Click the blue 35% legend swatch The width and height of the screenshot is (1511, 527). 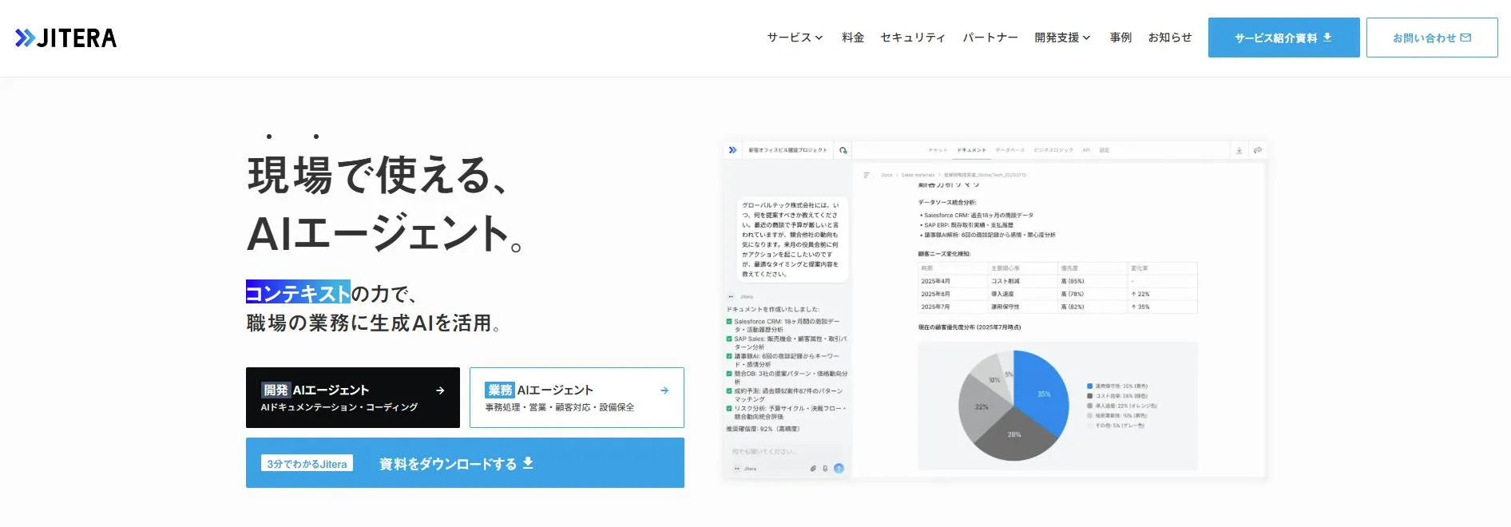click(x=1089, y=386)
